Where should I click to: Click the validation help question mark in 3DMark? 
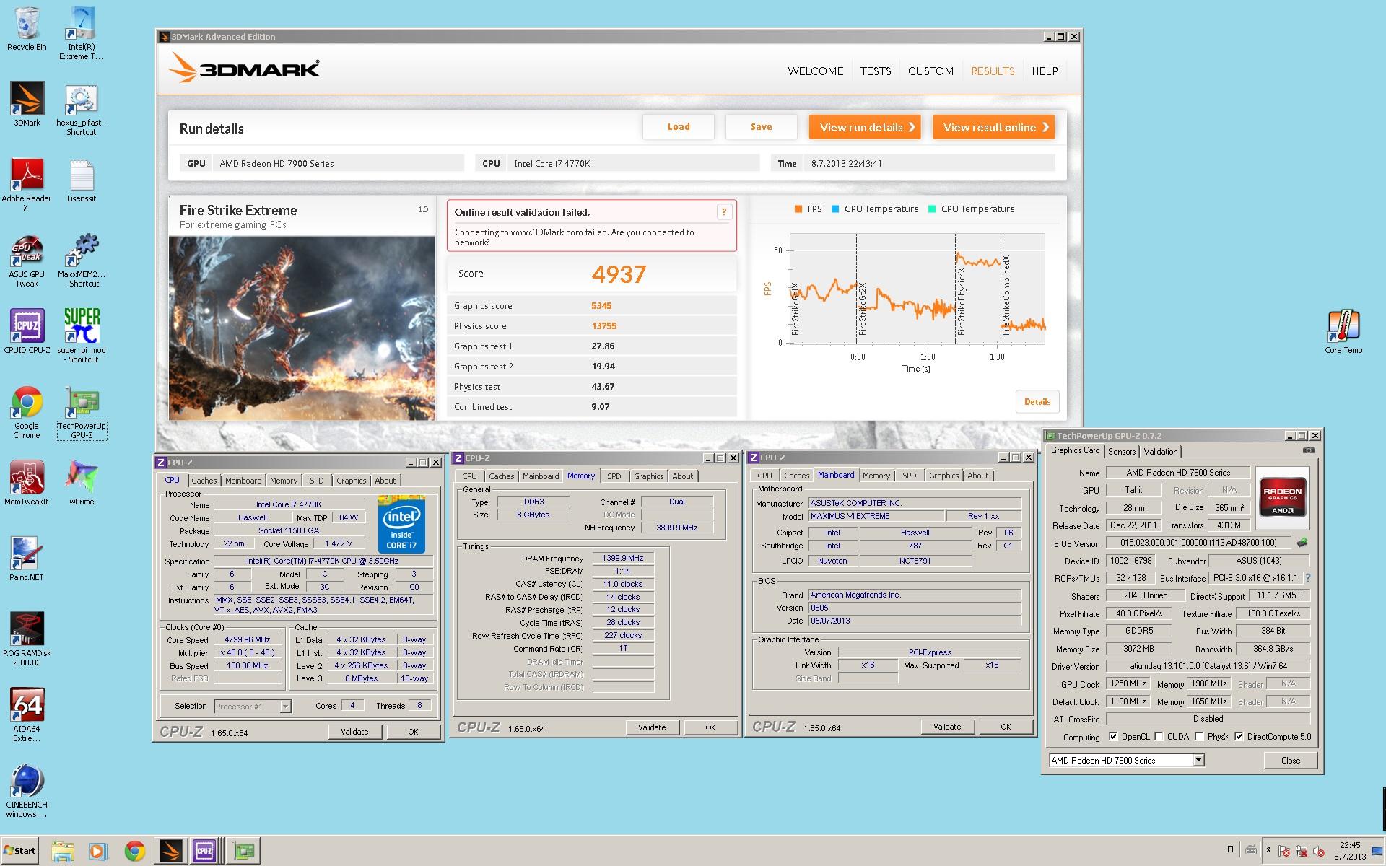pos(724,211)
